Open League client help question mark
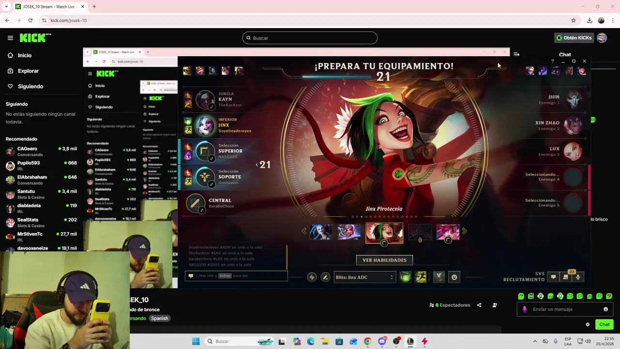The image size is (620, 349). (x=552, y=62)
